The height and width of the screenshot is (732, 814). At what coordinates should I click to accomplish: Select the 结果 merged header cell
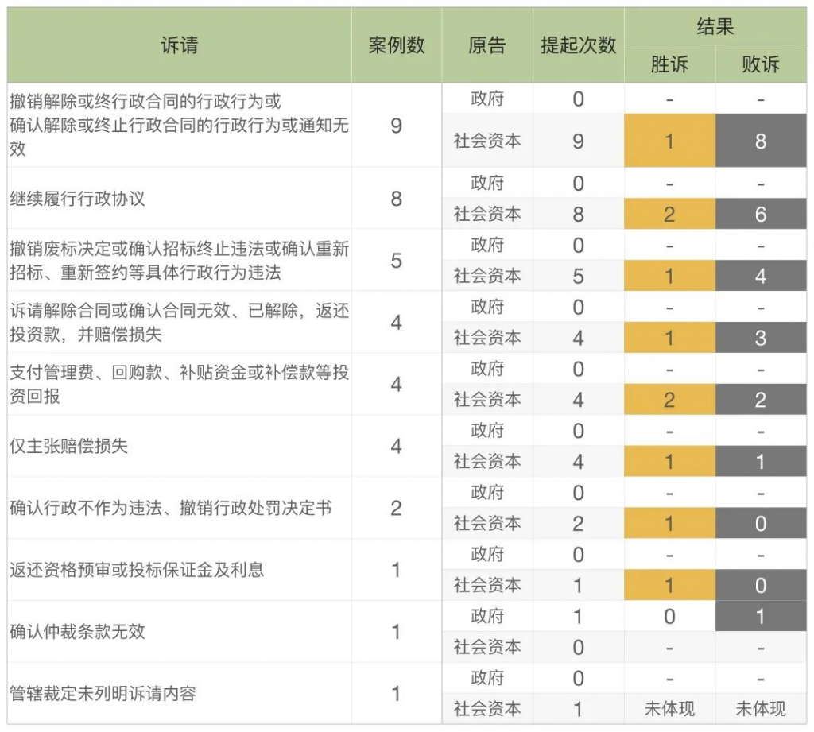point(715,27)
